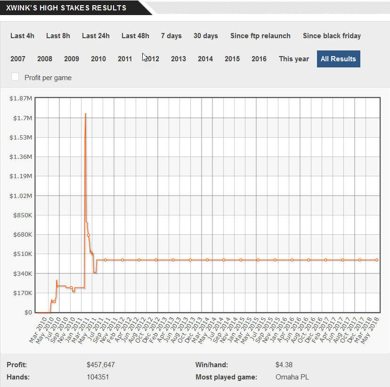Show This year results
The height and width of the screenshot is (387, 390).
click(x=294, y=59)
